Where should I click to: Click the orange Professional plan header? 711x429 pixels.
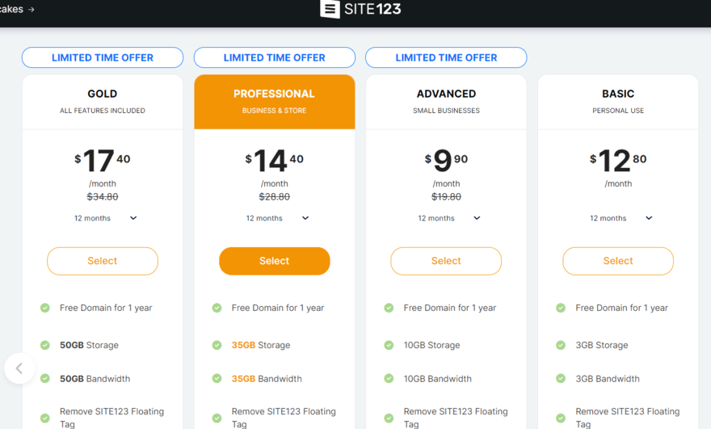click(x=275, y=102)
